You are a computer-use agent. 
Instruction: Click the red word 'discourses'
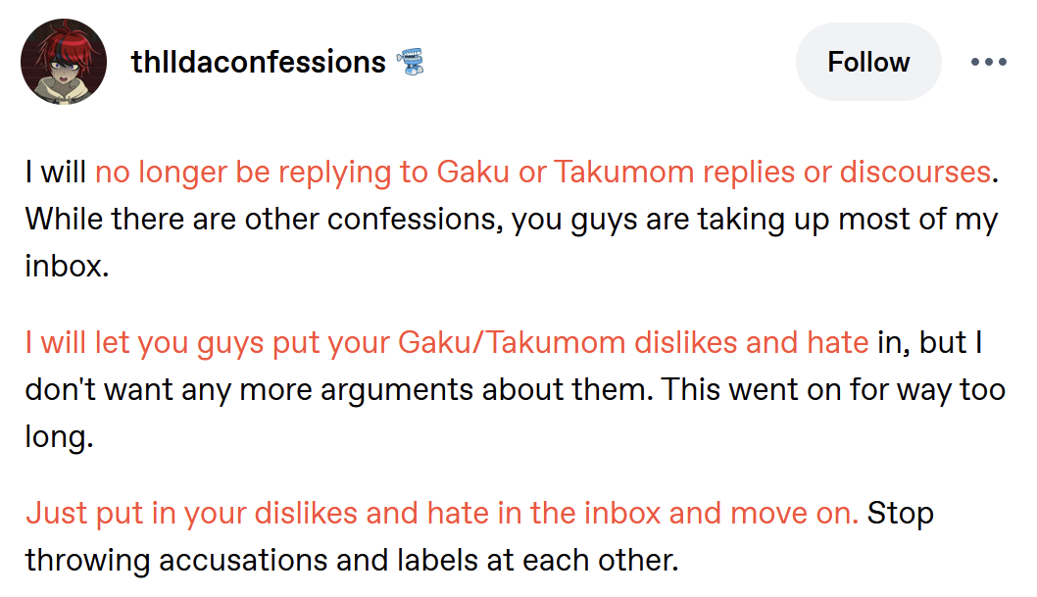pos(915,173)
